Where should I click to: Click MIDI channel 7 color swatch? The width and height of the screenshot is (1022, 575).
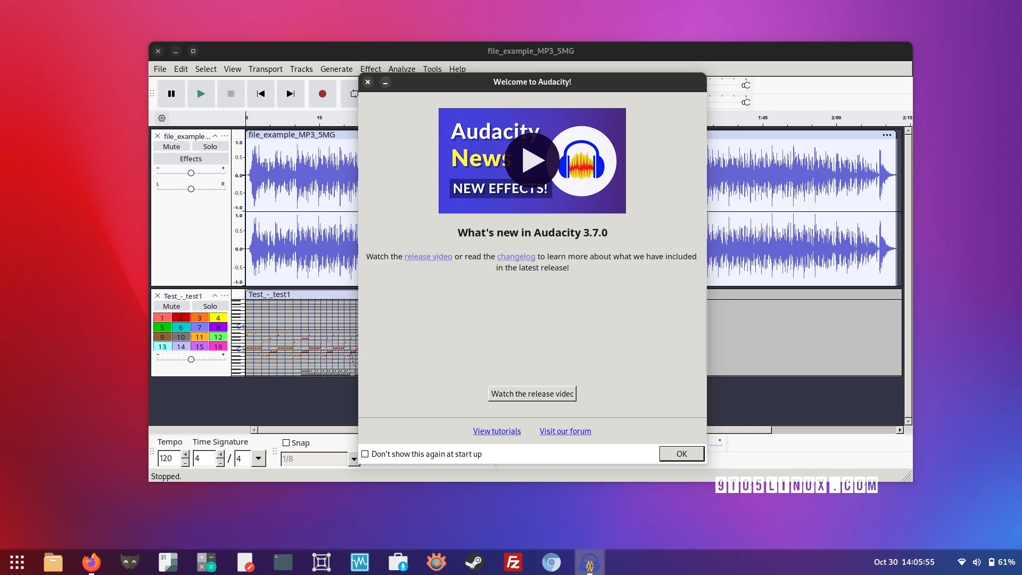(x=199, y=327)
